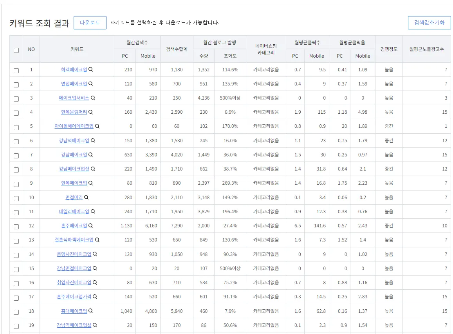Click the magnifier icon next to 결혼식하객메이크업
This screenshot has width=453, height=334.
97,240
